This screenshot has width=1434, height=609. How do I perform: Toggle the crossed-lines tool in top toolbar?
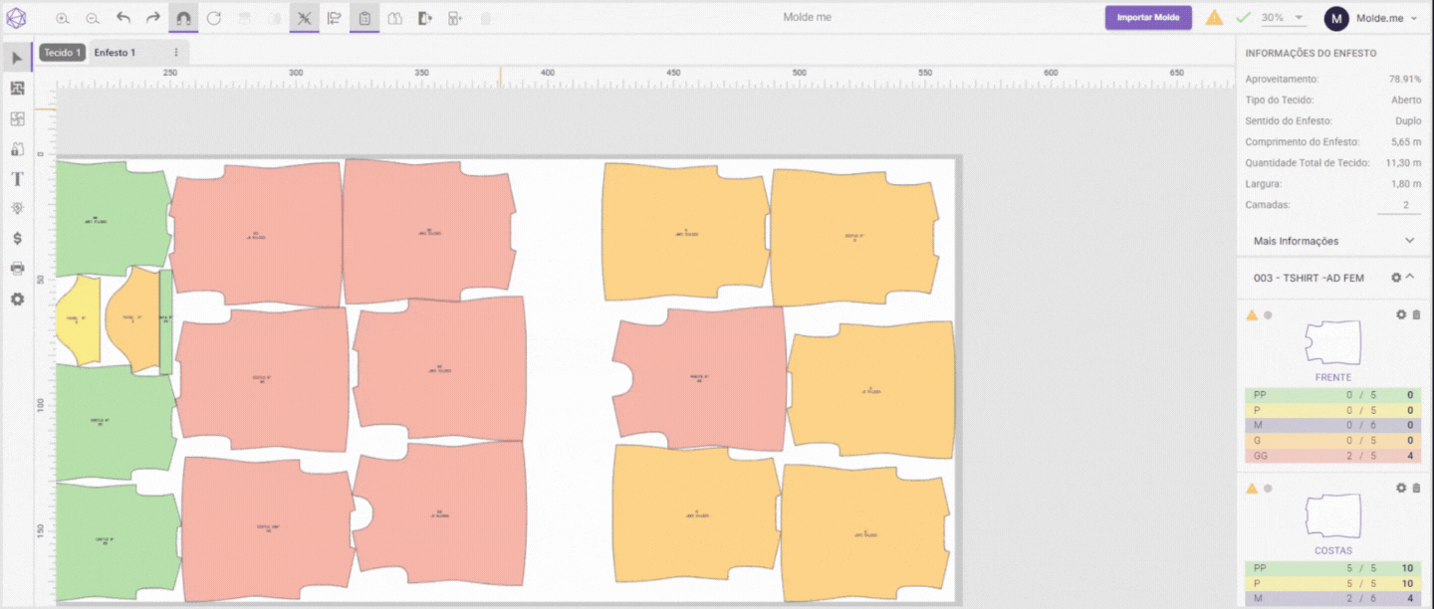305,18
